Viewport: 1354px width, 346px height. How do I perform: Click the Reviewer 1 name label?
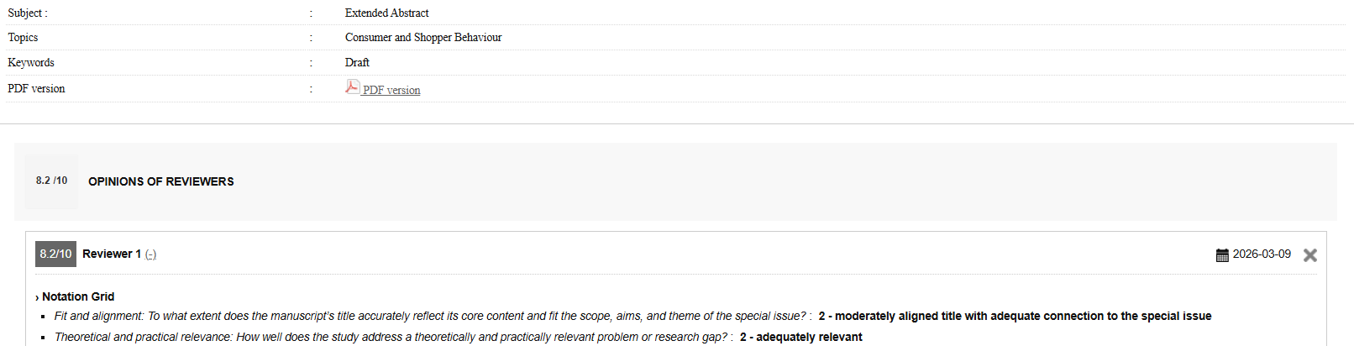(x=112, y=254)
